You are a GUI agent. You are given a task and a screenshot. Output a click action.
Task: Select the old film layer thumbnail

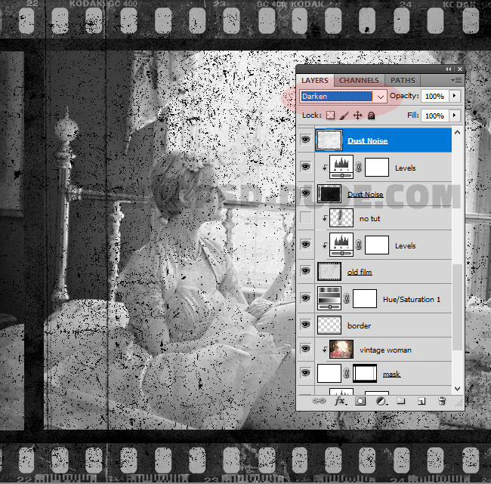(329, 272)
